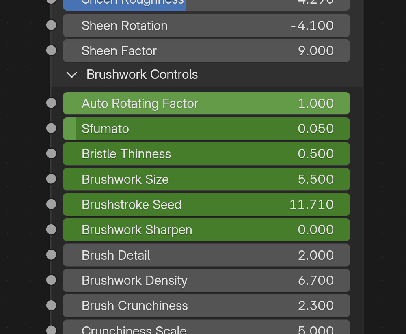This screenshot has height=334, width=406.
Task: Click the Sheen Factor input socket
Action: point(51,50)
